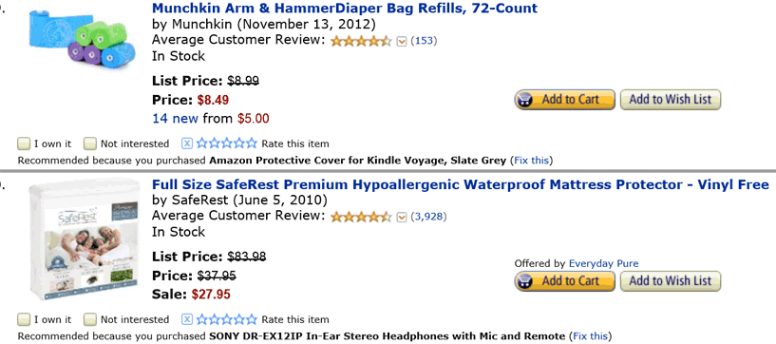
Task: Check 'Not interested' for Munchkin refills
Action: click(x=89, y=143)
